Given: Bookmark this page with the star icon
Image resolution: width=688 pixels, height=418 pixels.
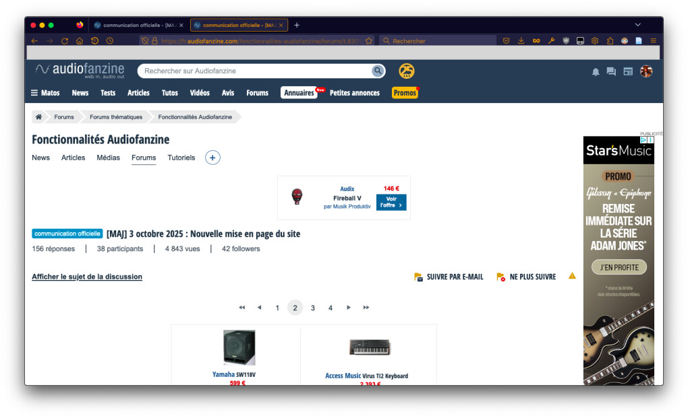Looking at the screenshot, I should 368,40.
